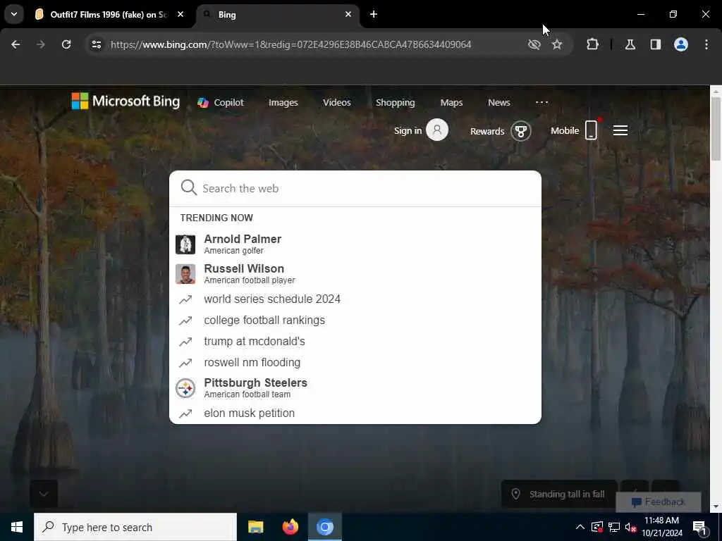This screenshot has width=722, height=541.
Task: Open the Chrome profile avatar
Action: (681, 44)
